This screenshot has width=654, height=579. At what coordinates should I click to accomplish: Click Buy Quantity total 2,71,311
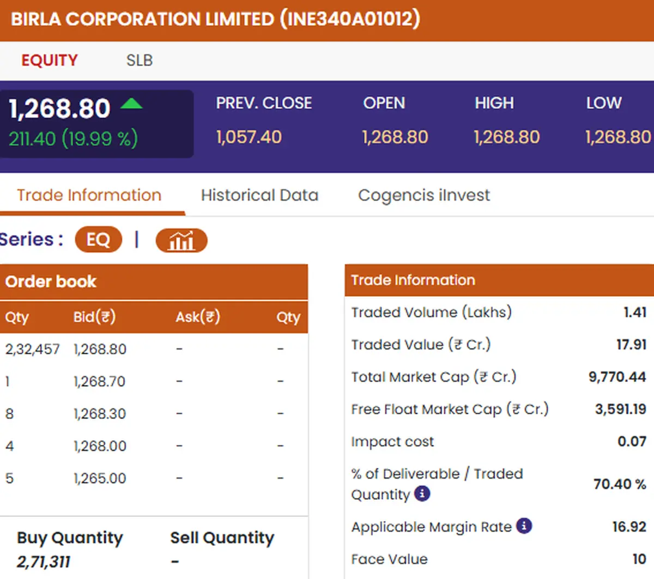[44, 562]
